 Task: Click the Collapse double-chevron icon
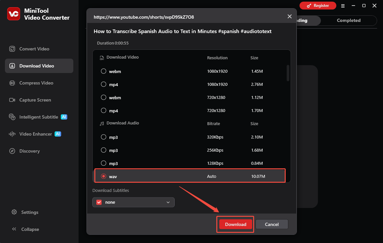pos(14,229)
